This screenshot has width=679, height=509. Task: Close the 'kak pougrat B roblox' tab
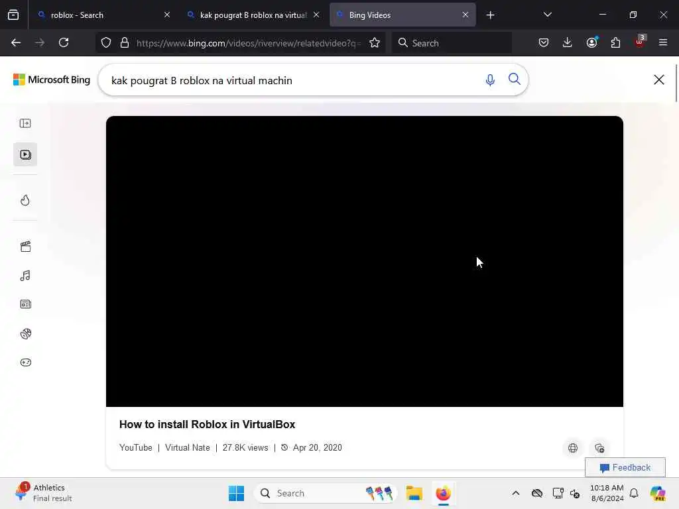click(316, 15)
